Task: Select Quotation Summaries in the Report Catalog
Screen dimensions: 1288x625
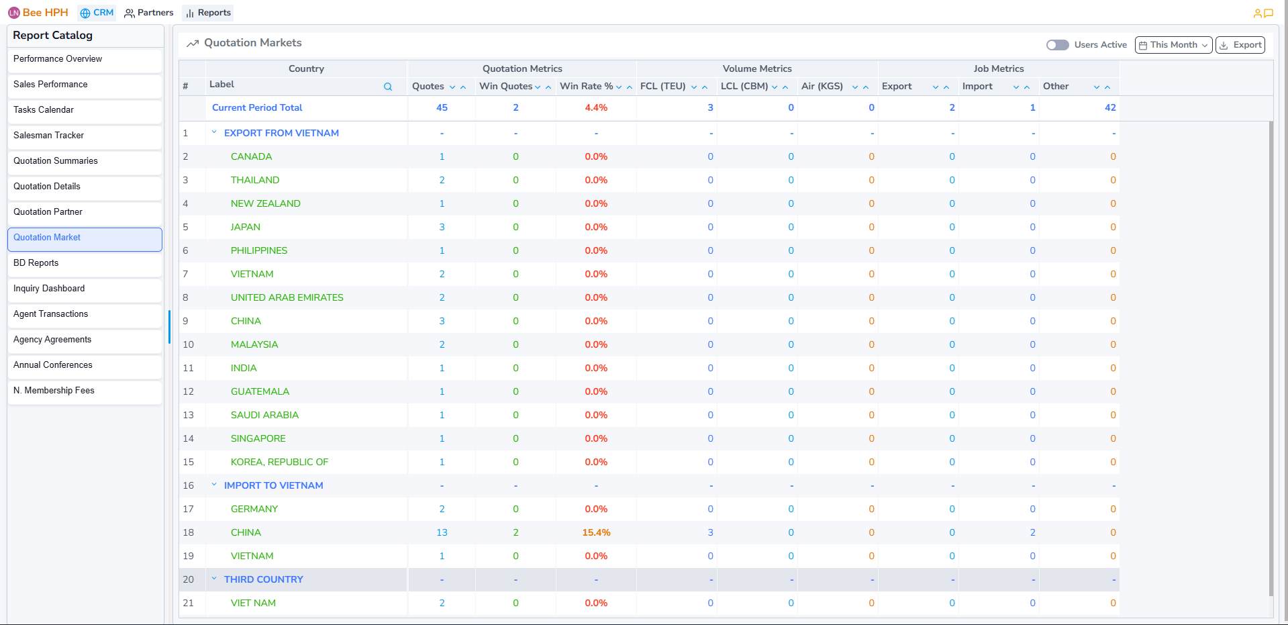Action: 55,160
